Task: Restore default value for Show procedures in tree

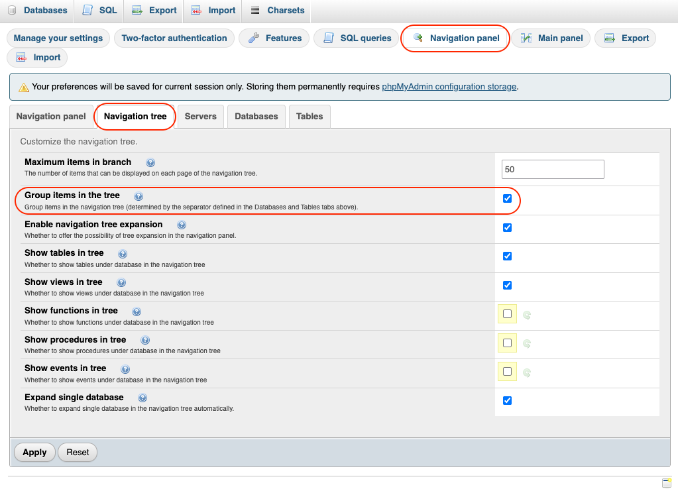Action: [x=527, y=344]
